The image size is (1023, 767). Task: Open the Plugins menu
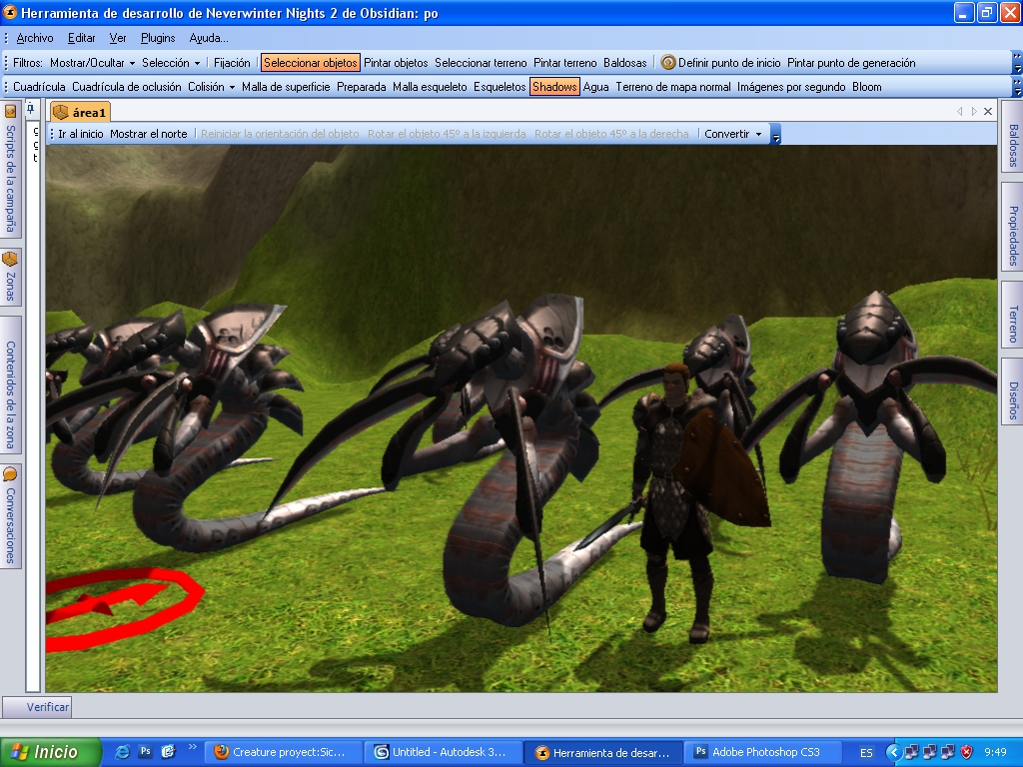(158, 38)
